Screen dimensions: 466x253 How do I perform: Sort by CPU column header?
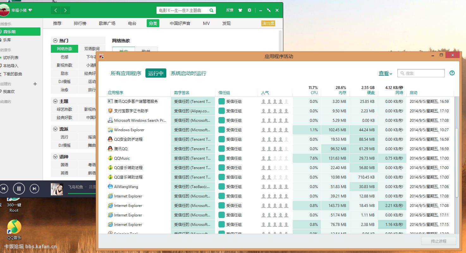tap(314, 92)
